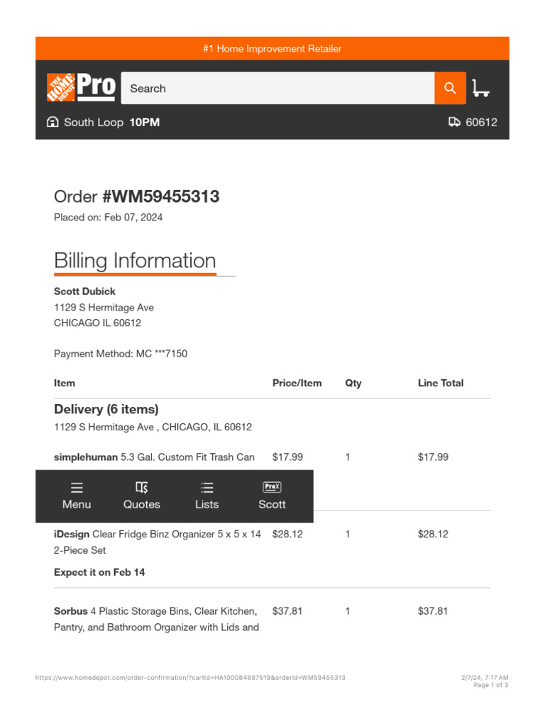Open the Pro Xtra Scott account

272,495
